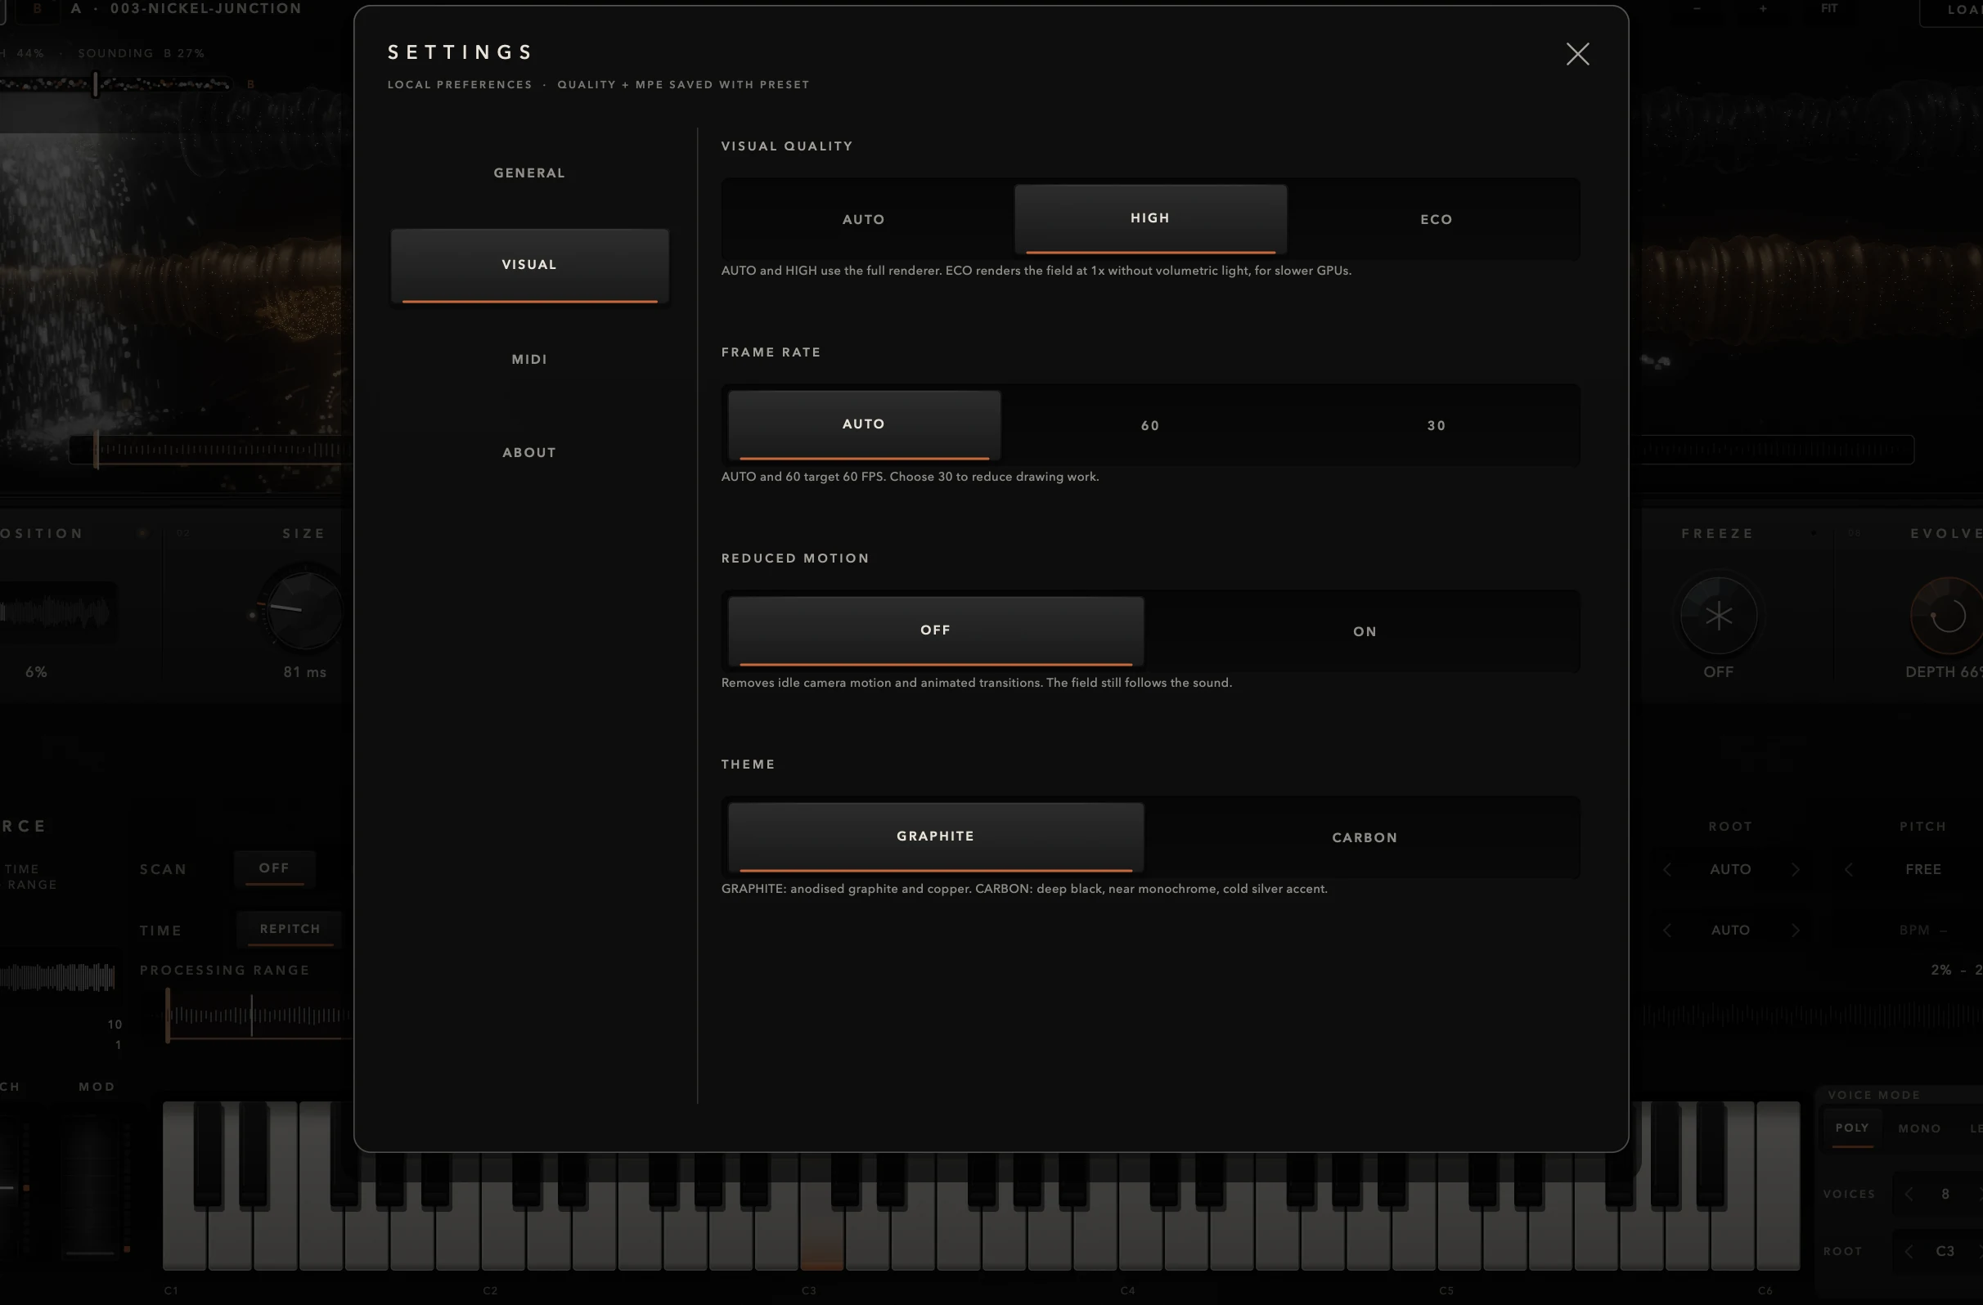
Task: Switch to the MIDI settings tab
Action: [529, 359]
